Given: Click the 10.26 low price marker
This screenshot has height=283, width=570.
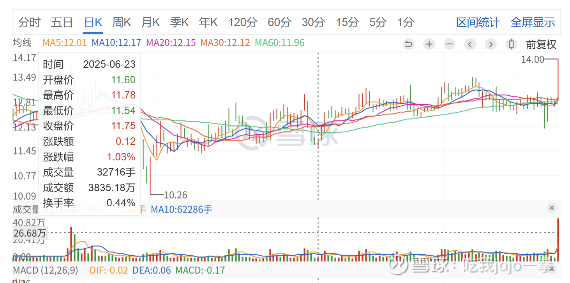Looking at the screenshot, I should pos(176,195).
